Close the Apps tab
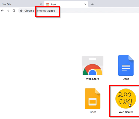 pyautogui.click(x=85, y=4)
